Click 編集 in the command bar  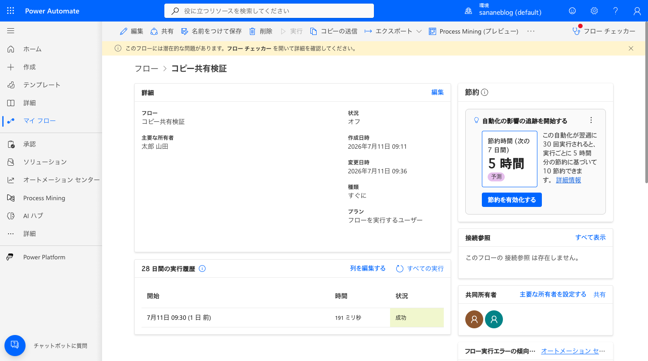click(x=132, y=31)
